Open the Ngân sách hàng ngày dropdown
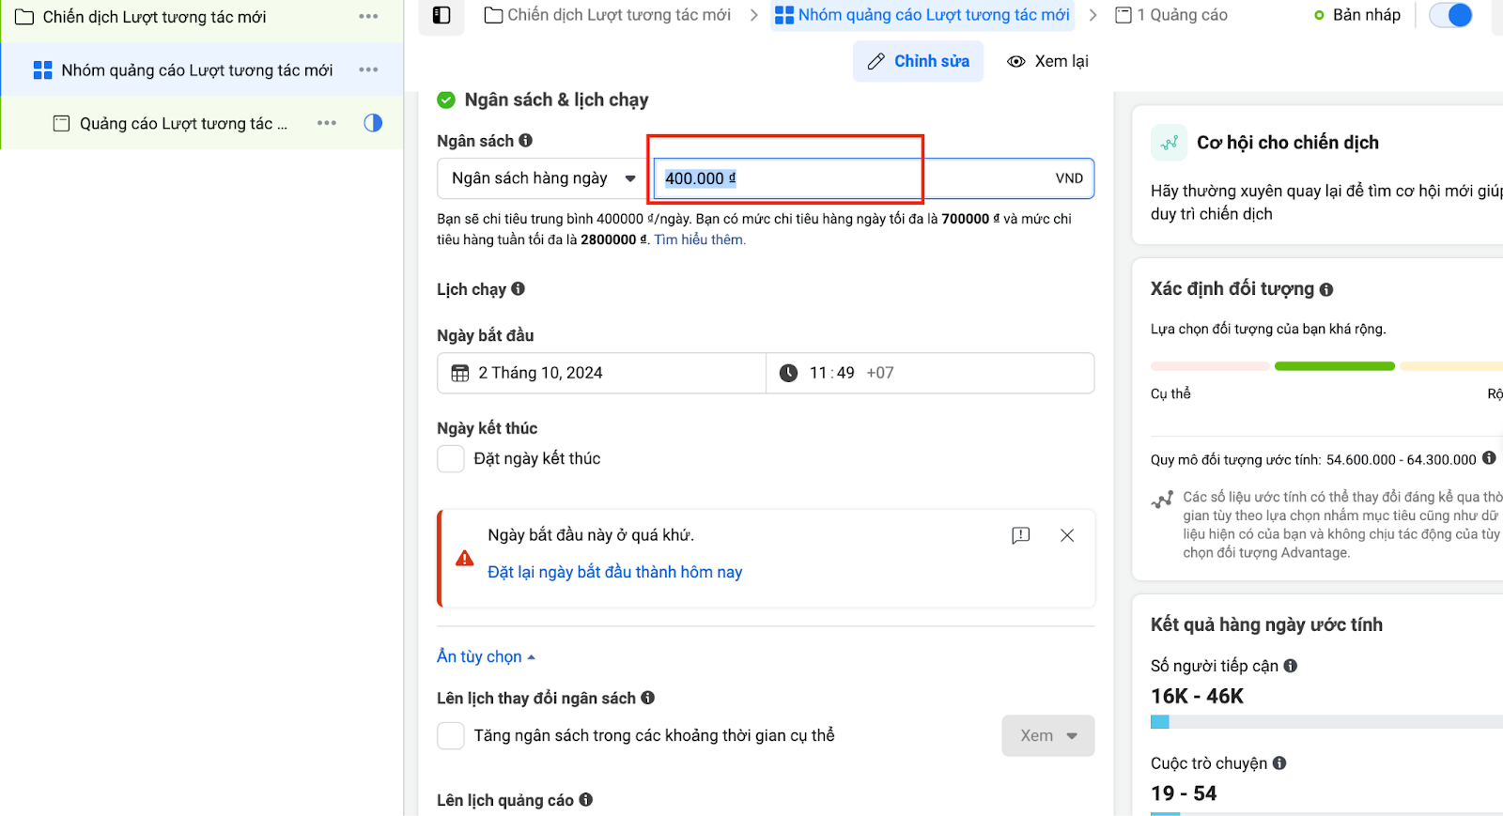This screenshot has width=1503, height=816. pos(542,178)
